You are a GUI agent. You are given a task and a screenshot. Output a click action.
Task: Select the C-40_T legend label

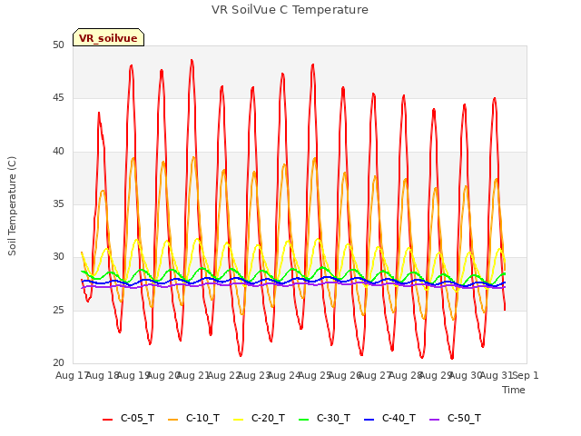click(399, 418)
